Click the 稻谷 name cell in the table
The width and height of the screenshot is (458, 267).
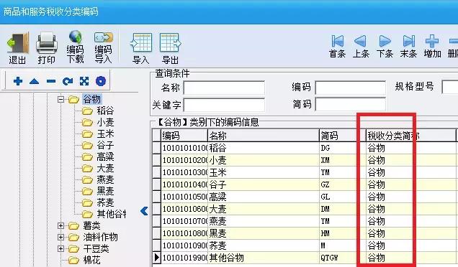click(x=264, y=148)
